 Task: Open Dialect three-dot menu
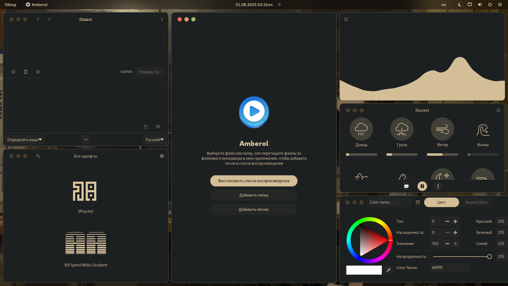click(x=162, y=19)
